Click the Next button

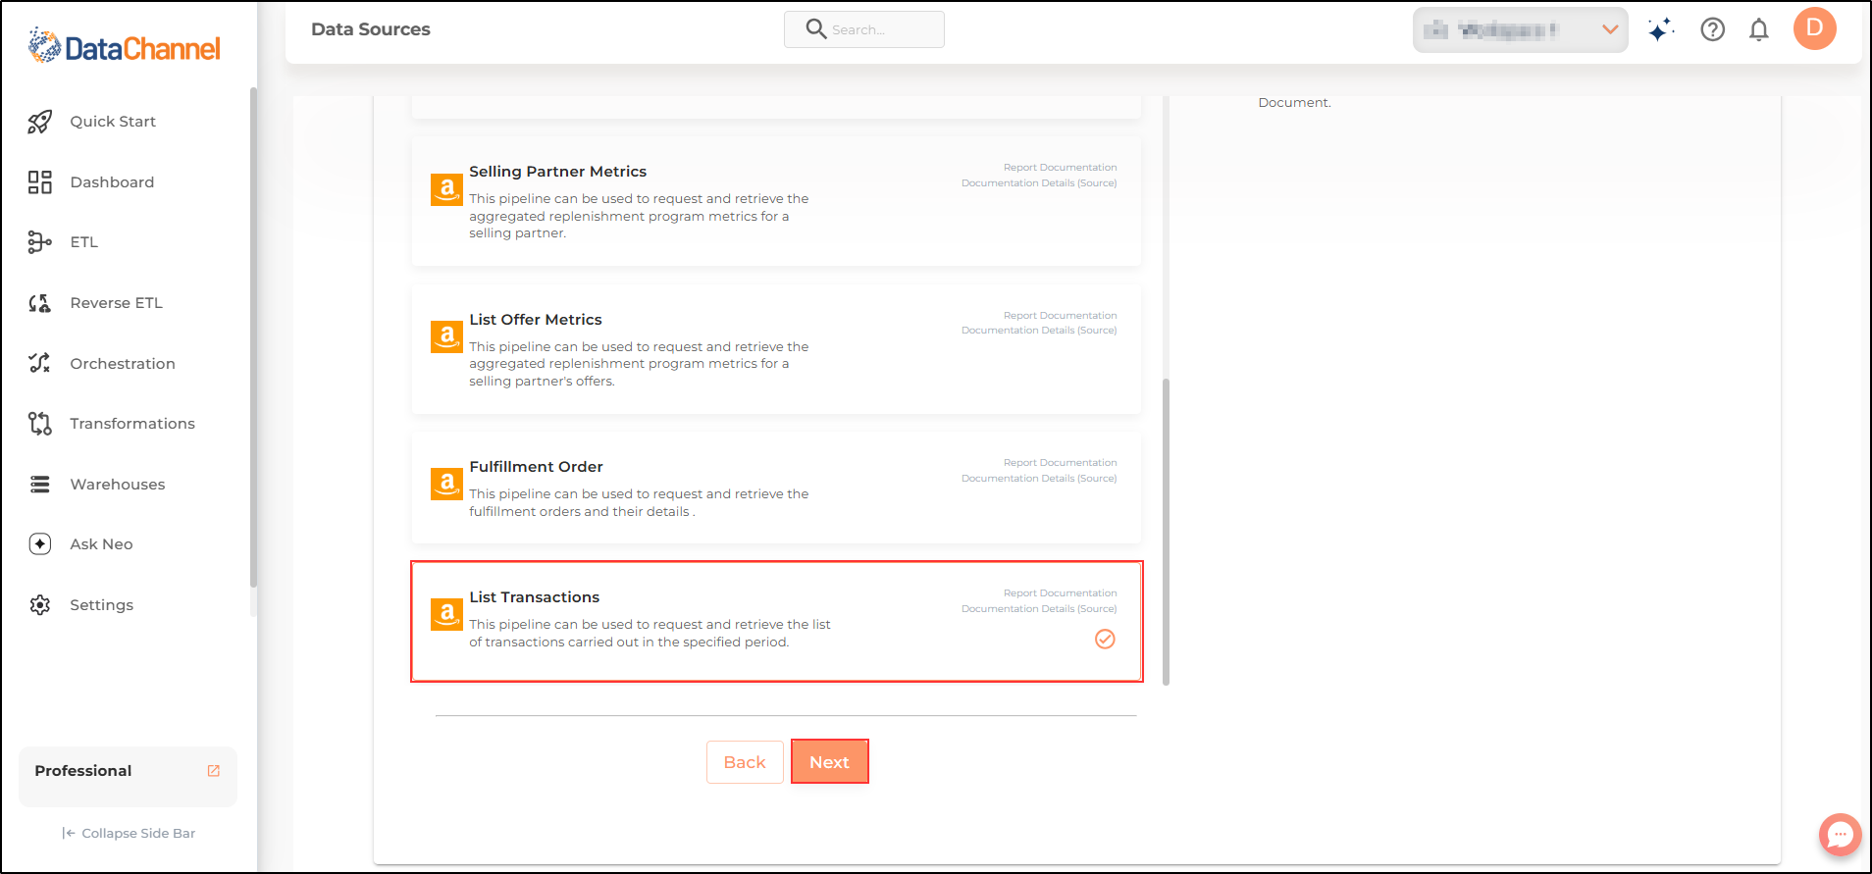[830, 762]
